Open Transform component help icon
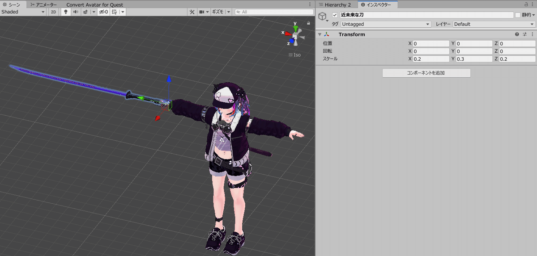This screenshot has height=256, width=537. tap(517, 34)
